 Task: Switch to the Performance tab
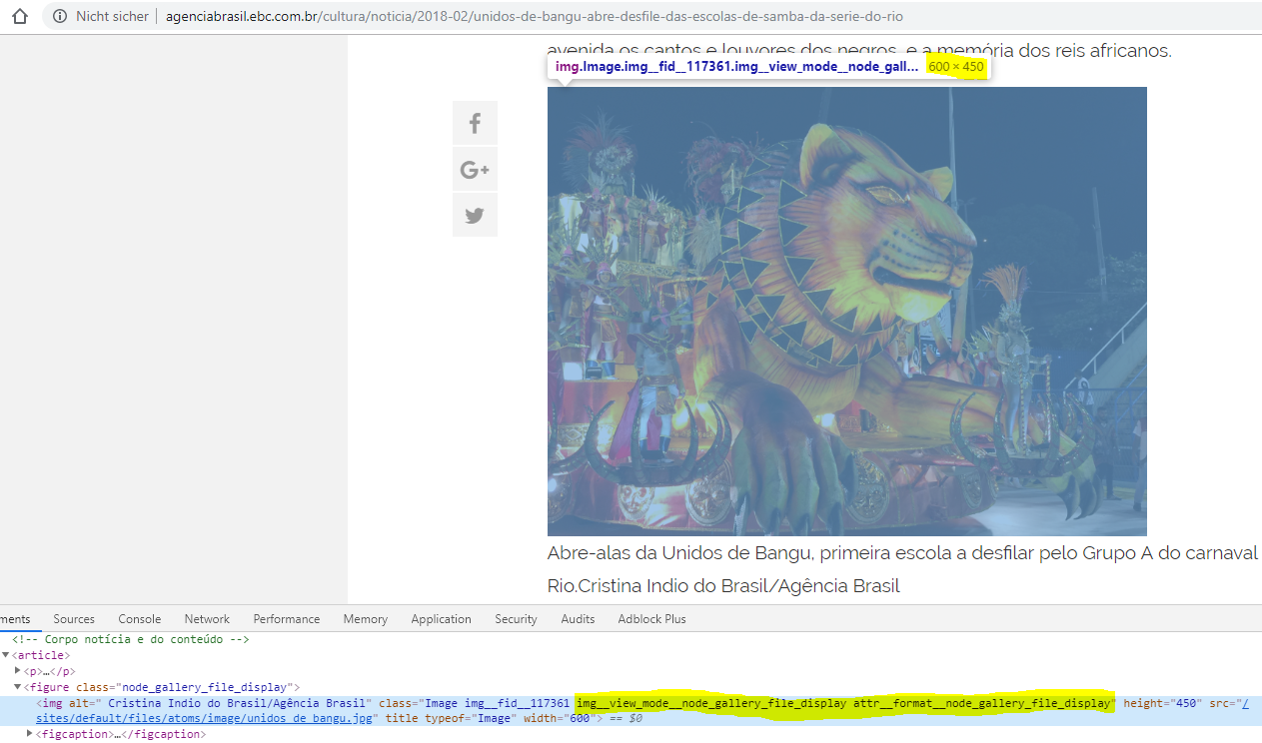(x=287, y=619)
